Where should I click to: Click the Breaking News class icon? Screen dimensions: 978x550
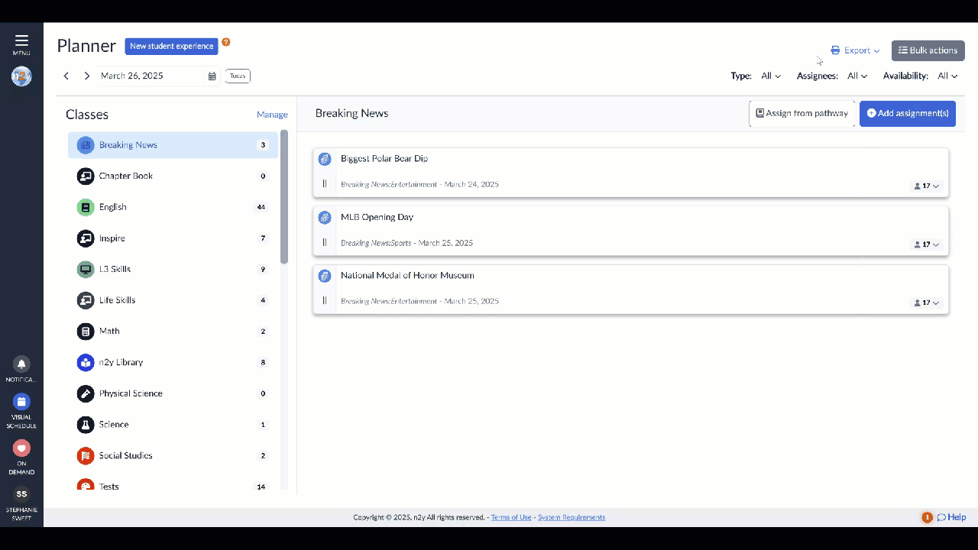86,145
